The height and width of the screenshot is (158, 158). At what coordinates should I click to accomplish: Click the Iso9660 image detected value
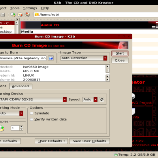36,67
